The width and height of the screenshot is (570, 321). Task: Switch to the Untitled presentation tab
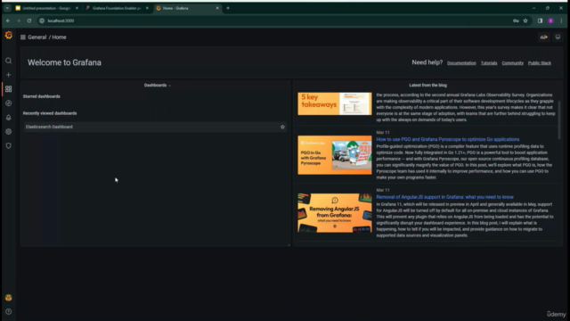click(46, 8)
